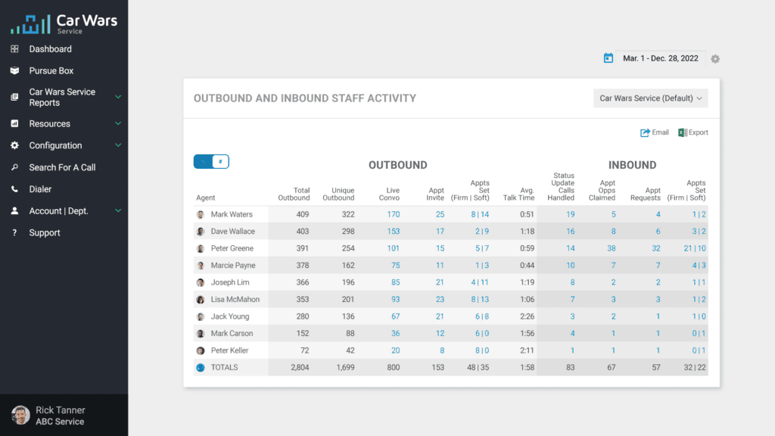This screenshot has width=775, height=436.
Task: Click Jack Young's Live Convo value 67
Action: (395, 316)
